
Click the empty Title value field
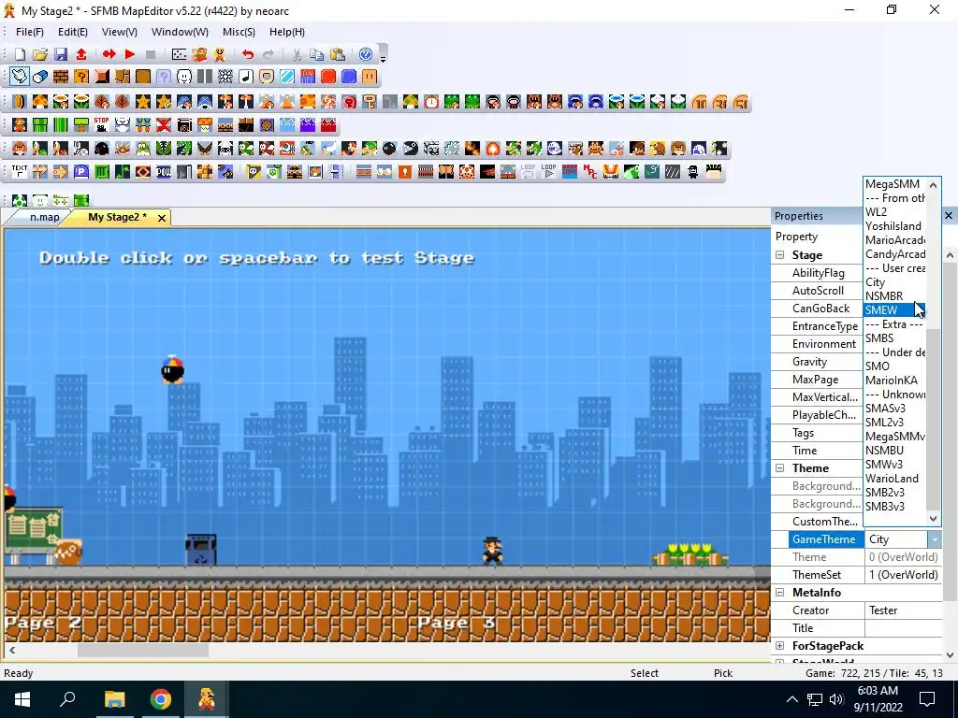(x=903, y=627)
